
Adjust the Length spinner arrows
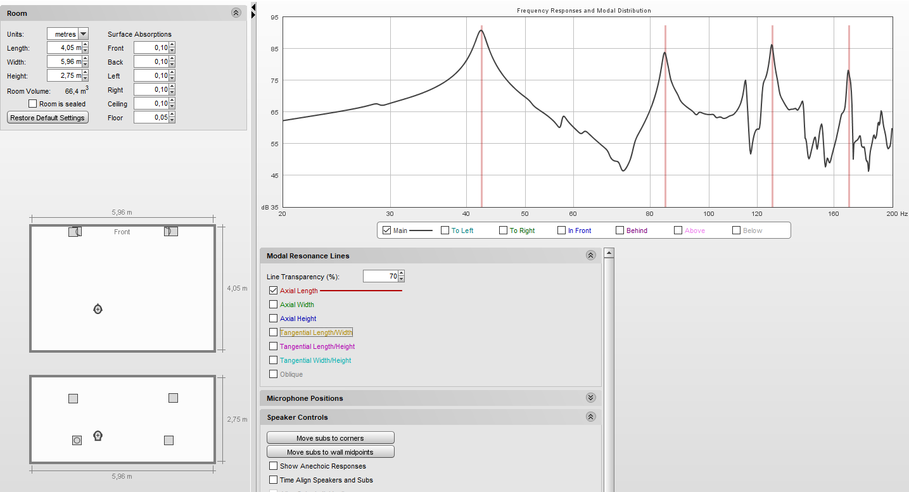[x=86, y=48]
